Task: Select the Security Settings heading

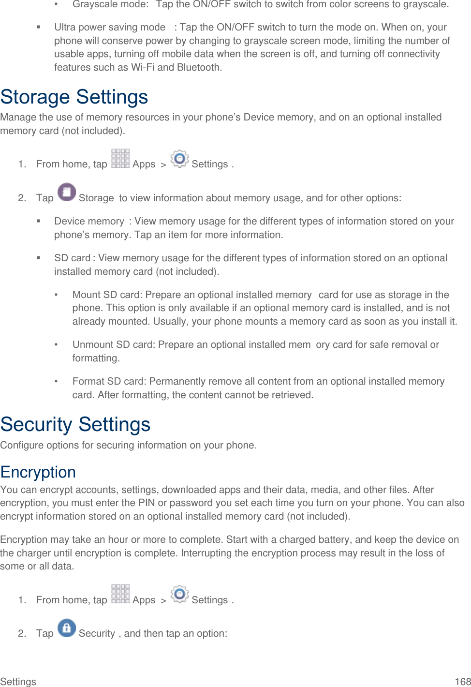Action: [75, 424]
